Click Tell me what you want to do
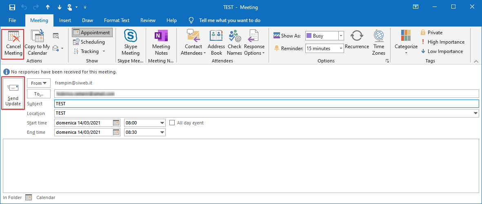 point(230,20)
